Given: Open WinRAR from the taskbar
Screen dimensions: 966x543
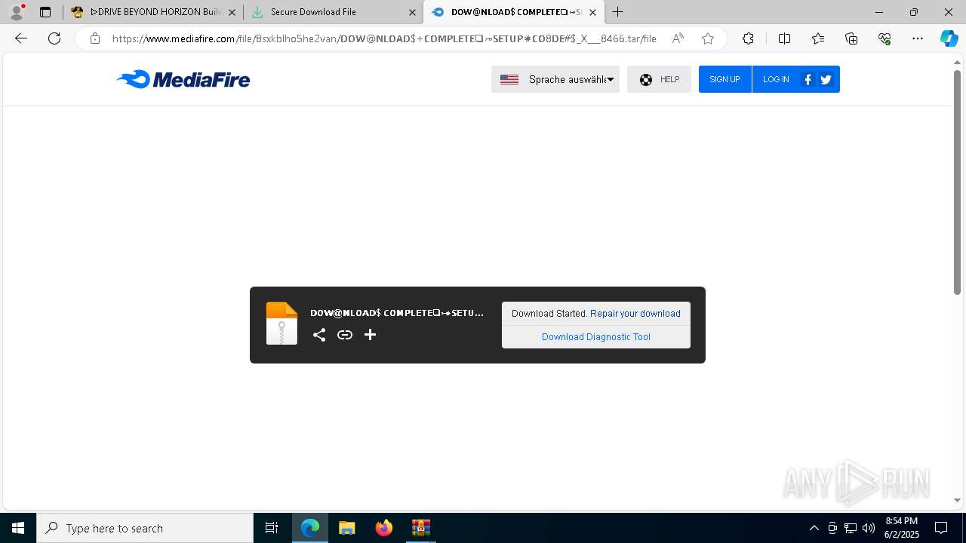Looking at the screenshot, I should pos(421,528).
